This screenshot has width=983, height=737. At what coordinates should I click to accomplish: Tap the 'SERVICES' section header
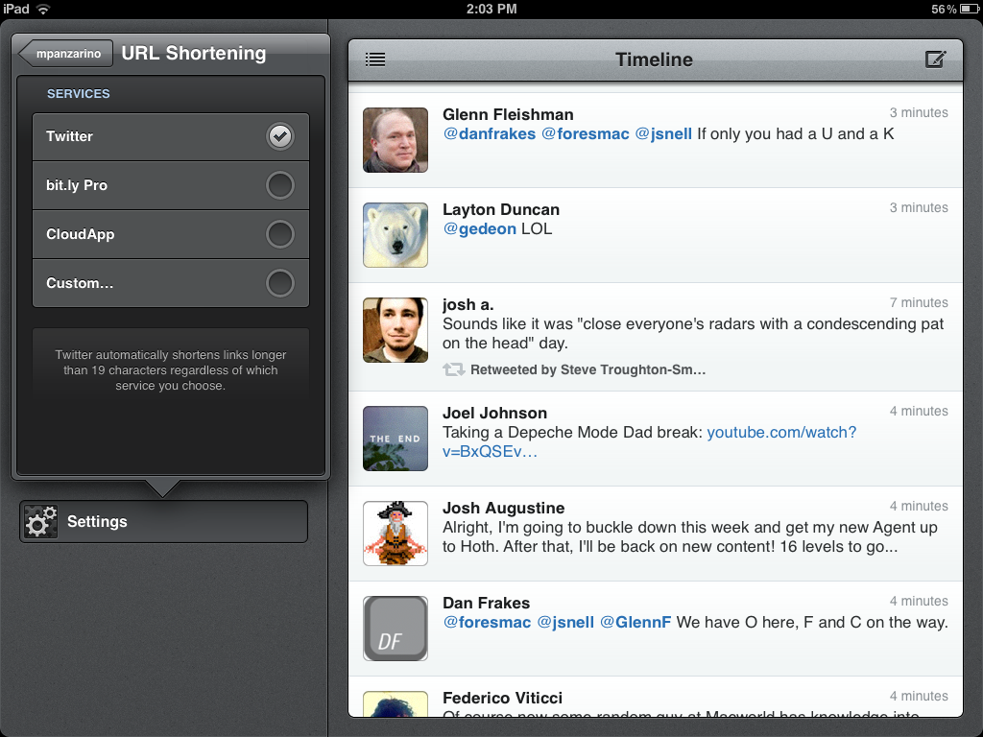(79, 93)
